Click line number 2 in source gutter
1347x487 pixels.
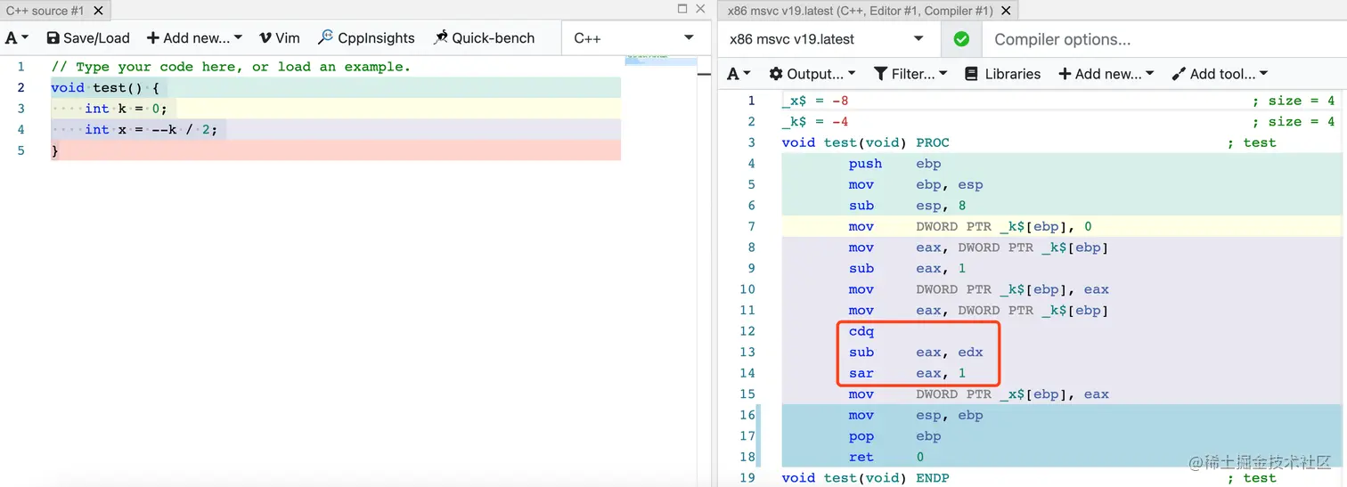click(x=20, y=87)
